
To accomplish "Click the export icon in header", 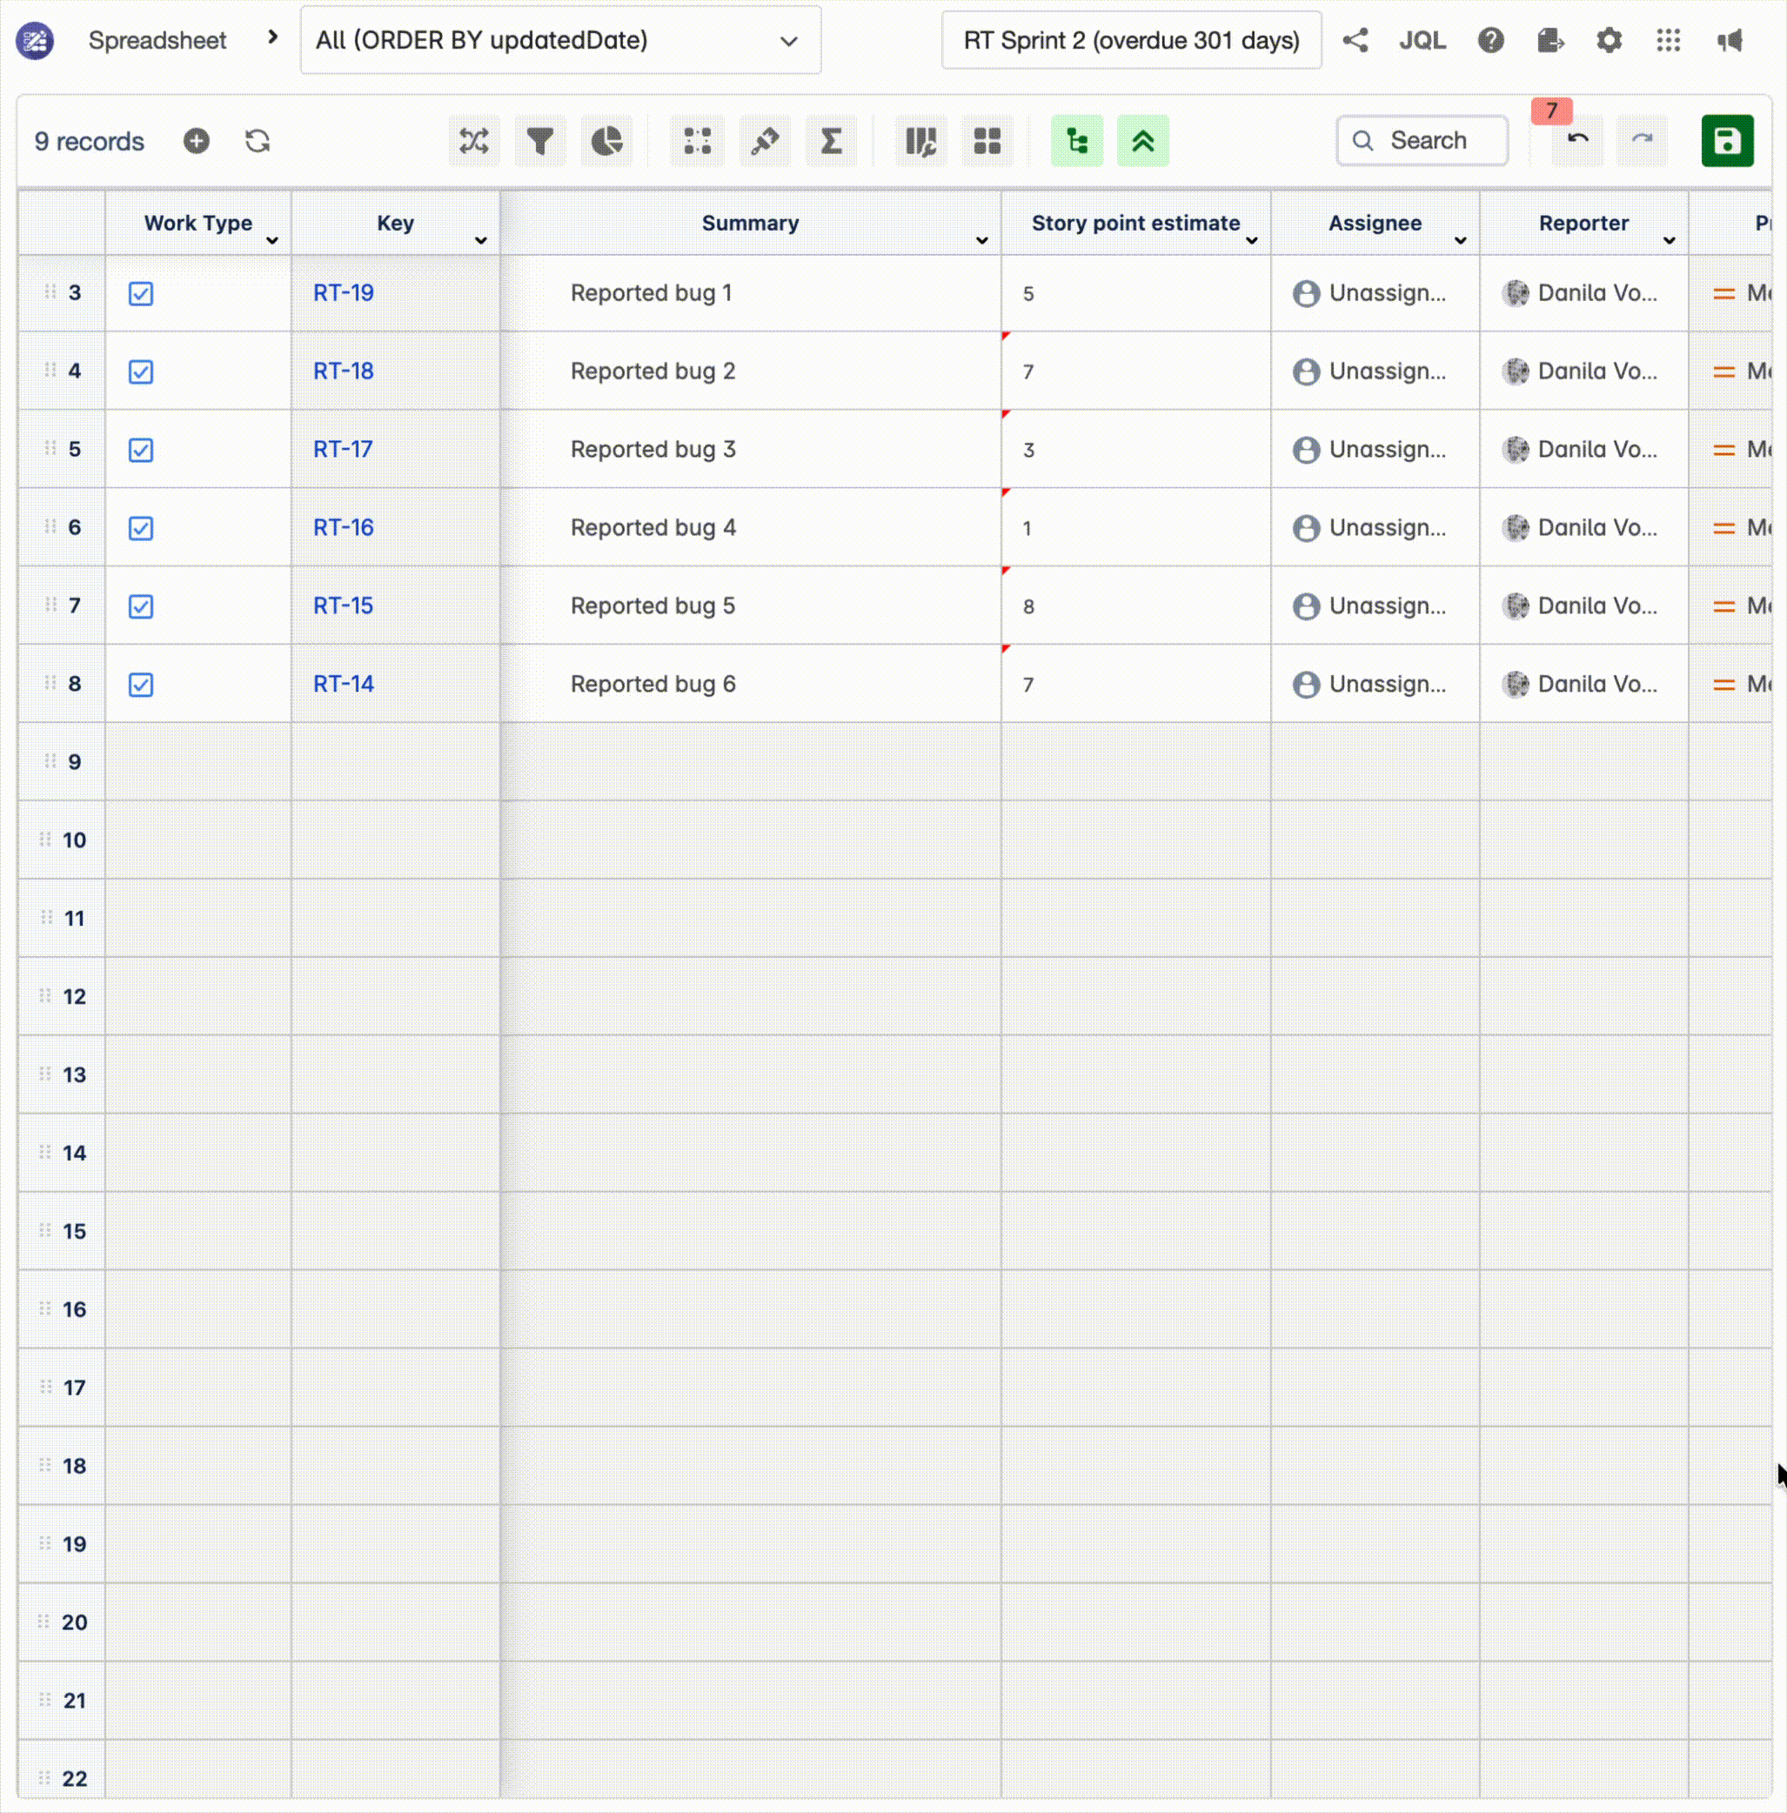I will click(x=1550, y=40).
